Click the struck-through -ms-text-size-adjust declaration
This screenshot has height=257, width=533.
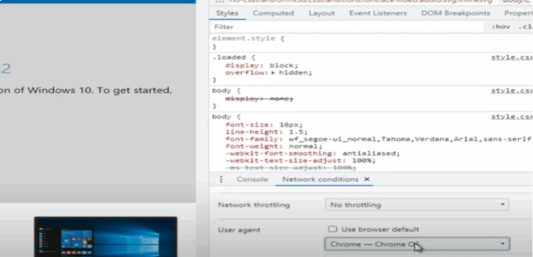pyautogui.click(x=290, y=168)
